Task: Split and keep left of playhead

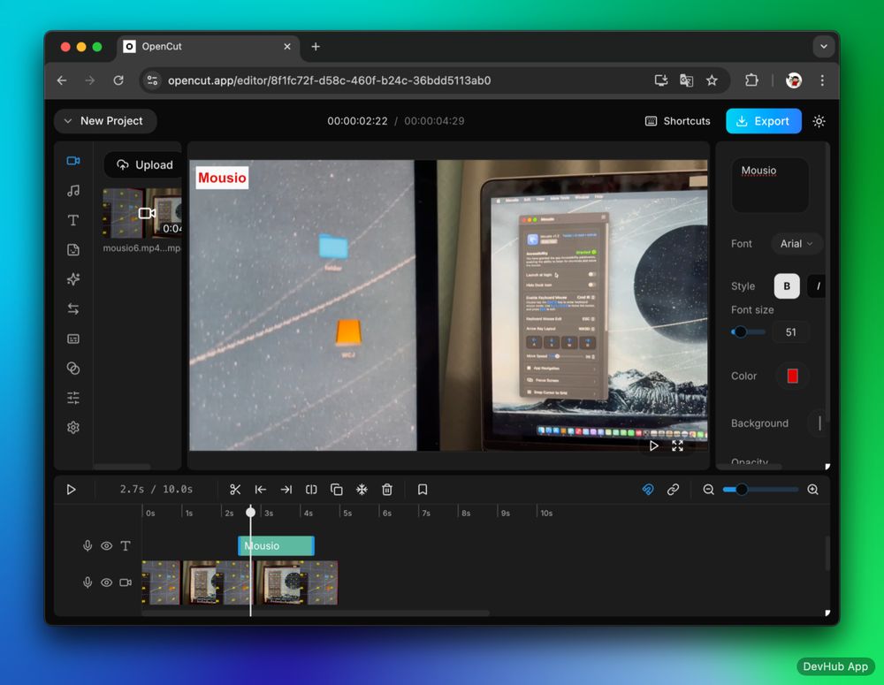Action: pyautogui.click(x=261, y=490)
